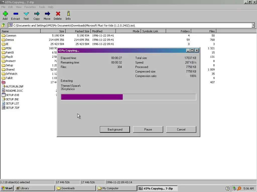Open the Help menu

50,7
